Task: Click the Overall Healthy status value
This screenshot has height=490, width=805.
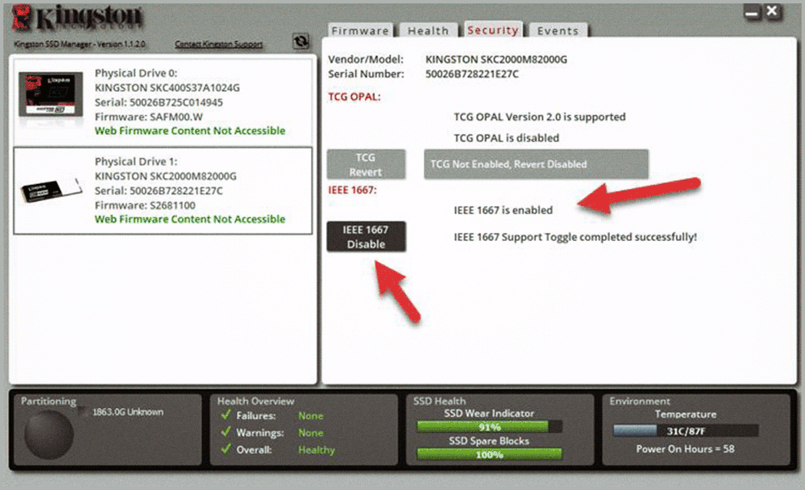Action: pyautogui.click(x=317, y=450)
